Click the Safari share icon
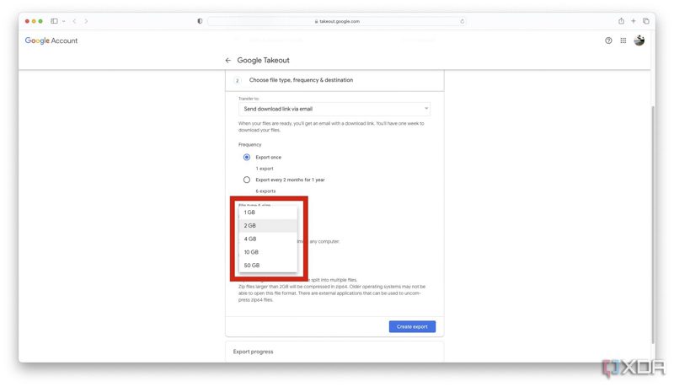Viewport: 674px width, 387px height. (x=622, y=21)
